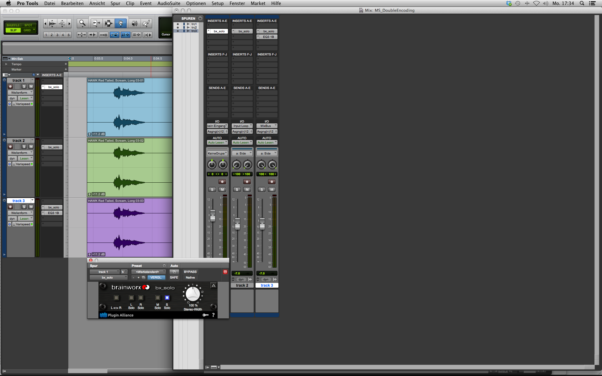Open the AudioSuite menu
The width and height of the screenshot is (602, 376).
168,3
